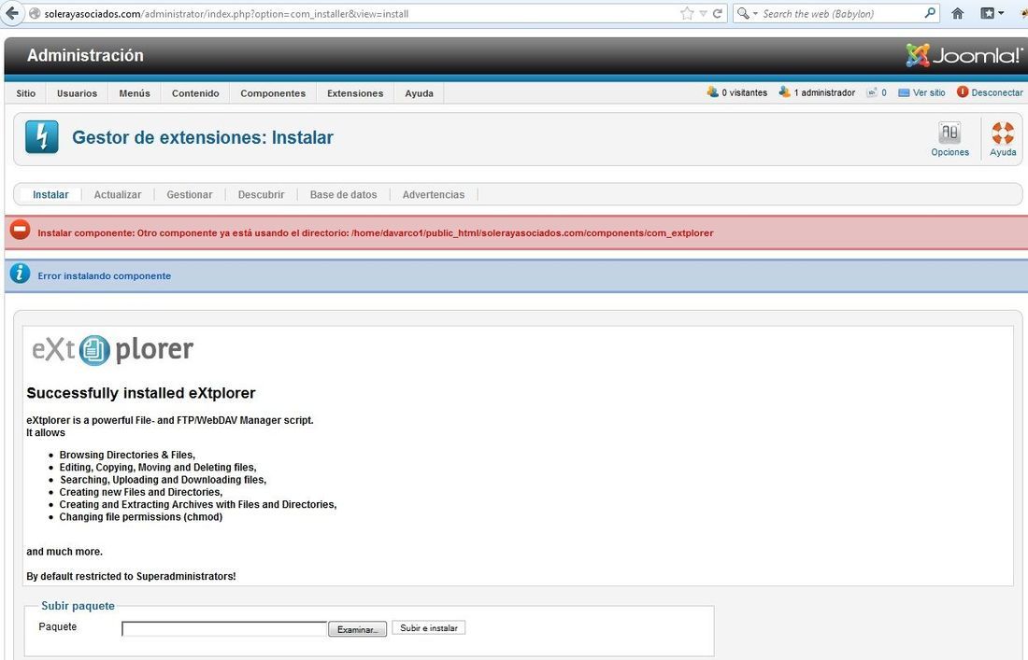Click the visitantes users icon
Image resolution: width=1028 pixels, height=660 pixels.
(713, 91)
